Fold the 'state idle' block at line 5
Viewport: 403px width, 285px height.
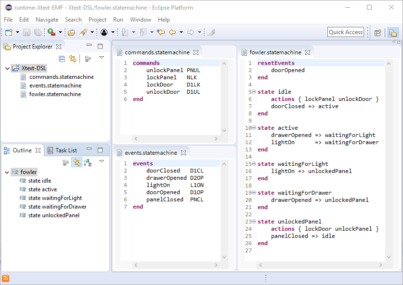tap(254, 92)
